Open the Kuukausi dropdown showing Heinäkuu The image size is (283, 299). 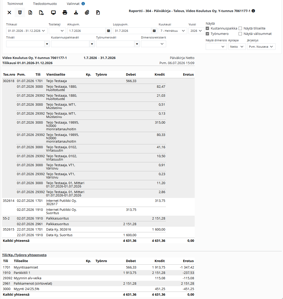coord(173,31)
